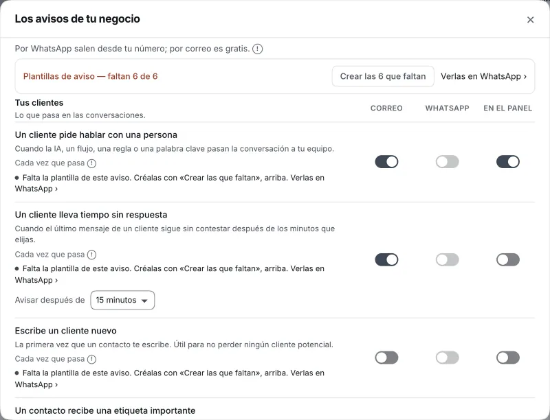
Task: Click 'Un contacto recibe una etiqueta importante' title
Action: click(x=105, y=410)
